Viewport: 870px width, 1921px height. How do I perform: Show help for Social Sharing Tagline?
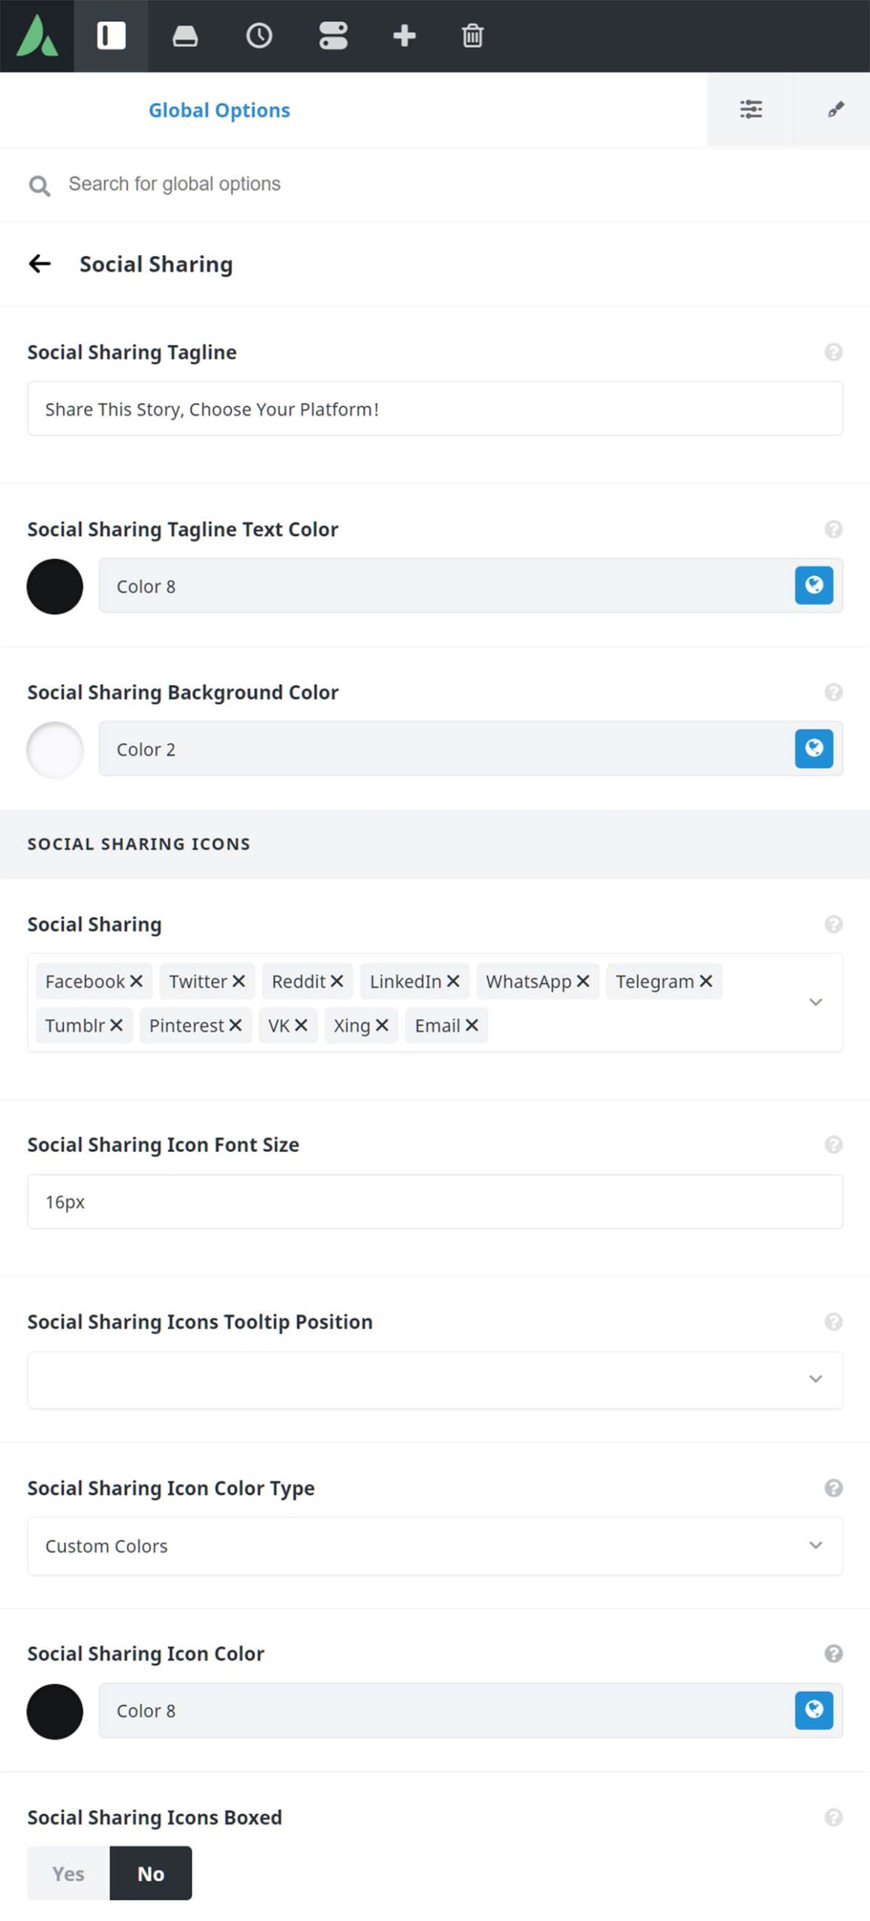coord(833,352)
